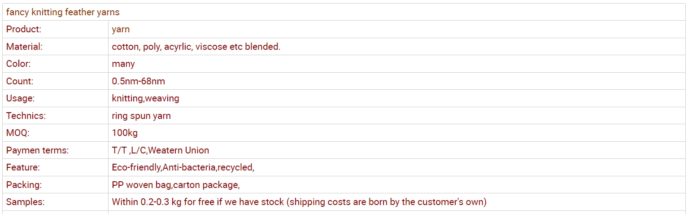Select the "0.5nm-68nm" count value
This screenshot has width=688, height=214.
[x=138, y=81]
